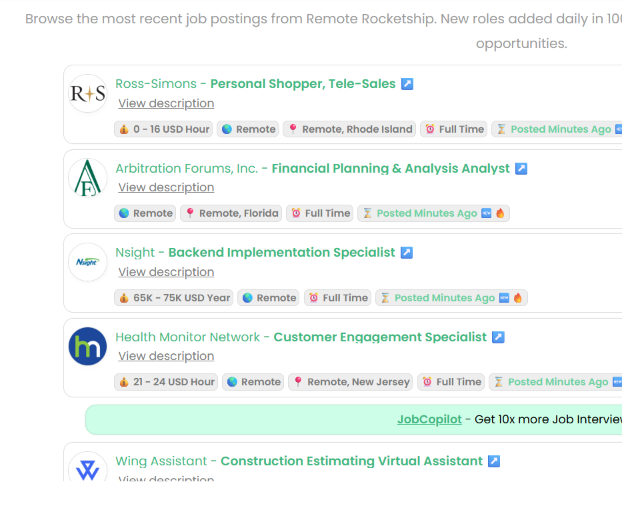622x518 pixels.
Task: Open the Backend Implementation Specialist job title
Action: pos(281,252)
